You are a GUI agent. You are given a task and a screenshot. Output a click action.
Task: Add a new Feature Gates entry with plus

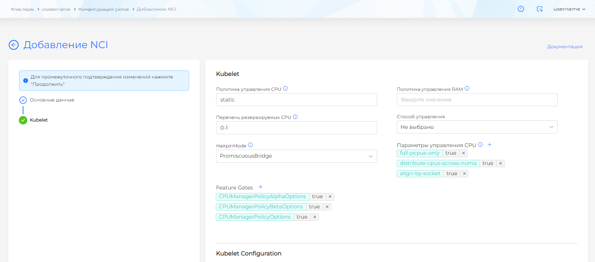tap(261, 187)
